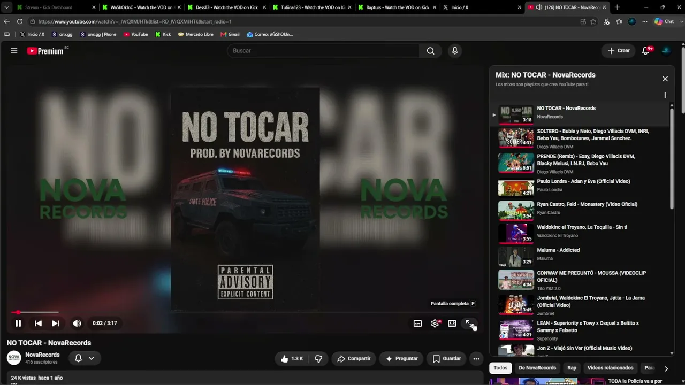Switch to the WaShOkInC Kick VOD tab

[141, 7]
